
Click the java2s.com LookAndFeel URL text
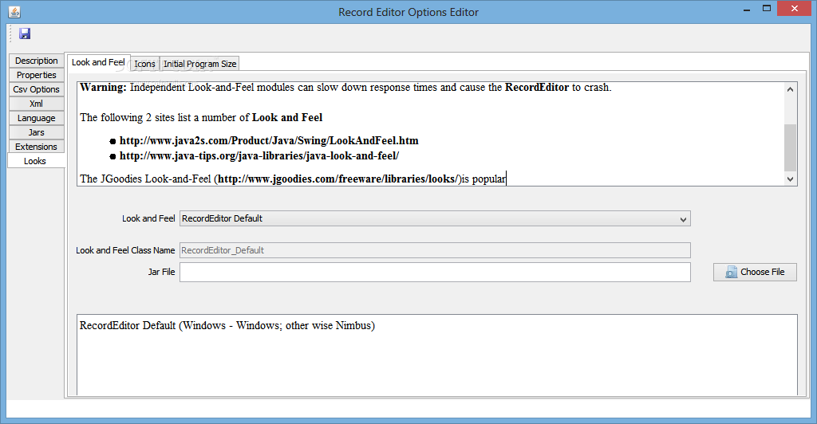tap(269, 140)
